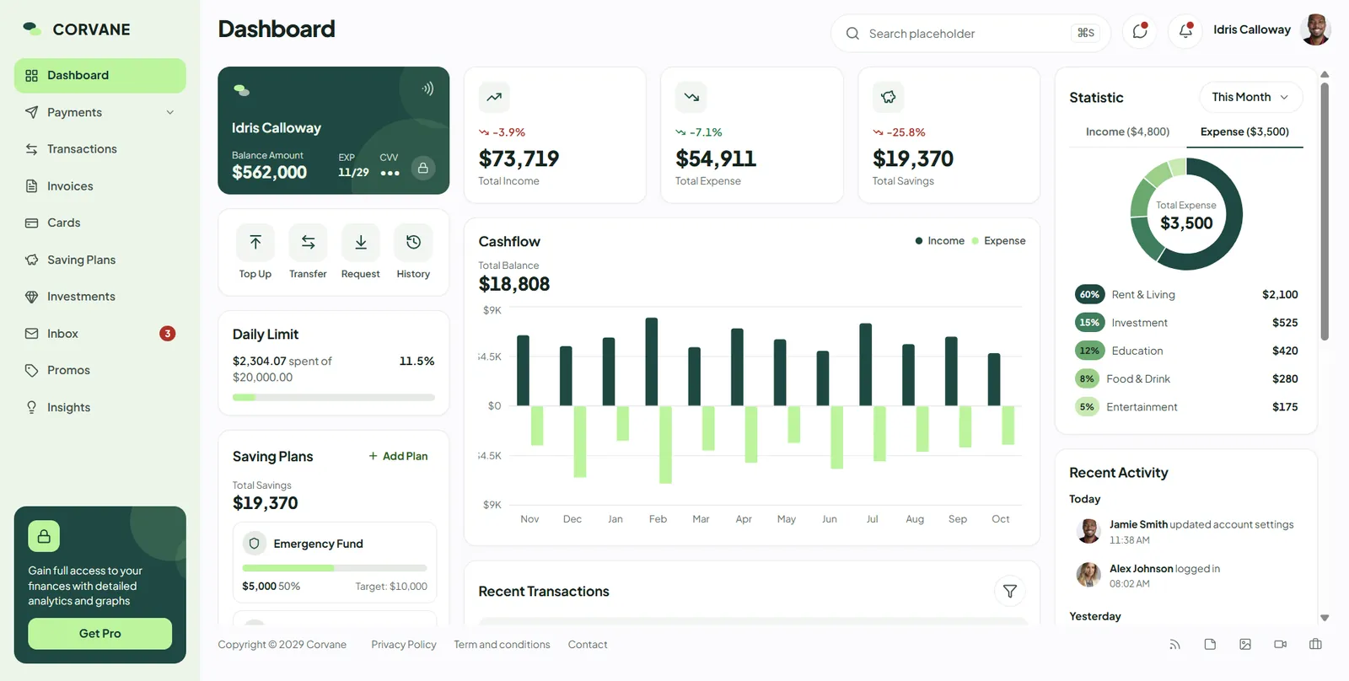Click the Transfer arrows icon
The image size is (1349, 681).
click(x=308, y=243)
